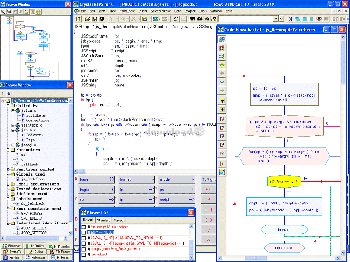Switch to Standard tab in Phrase List
The image size is (350, 262).
point(104,221)
